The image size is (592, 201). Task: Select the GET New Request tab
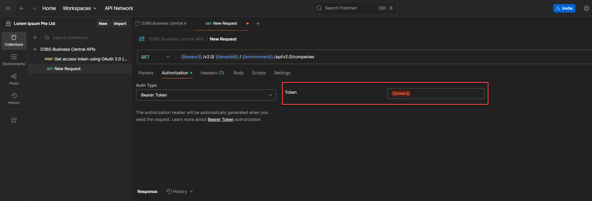click(x=221, y=24)
